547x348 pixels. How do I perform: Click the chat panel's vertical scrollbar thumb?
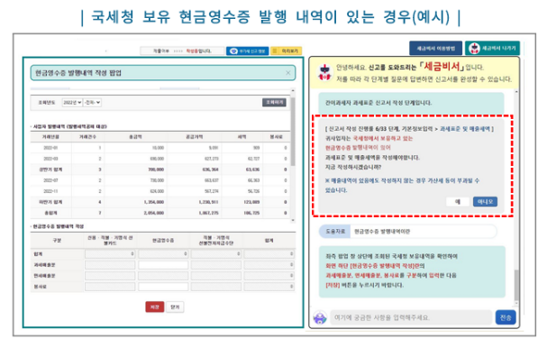coord(516,285)
